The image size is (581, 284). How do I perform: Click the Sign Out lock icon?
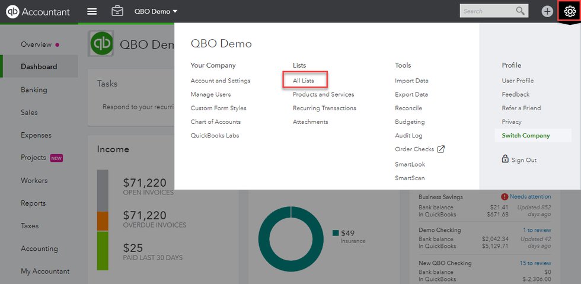coord(505,159)
